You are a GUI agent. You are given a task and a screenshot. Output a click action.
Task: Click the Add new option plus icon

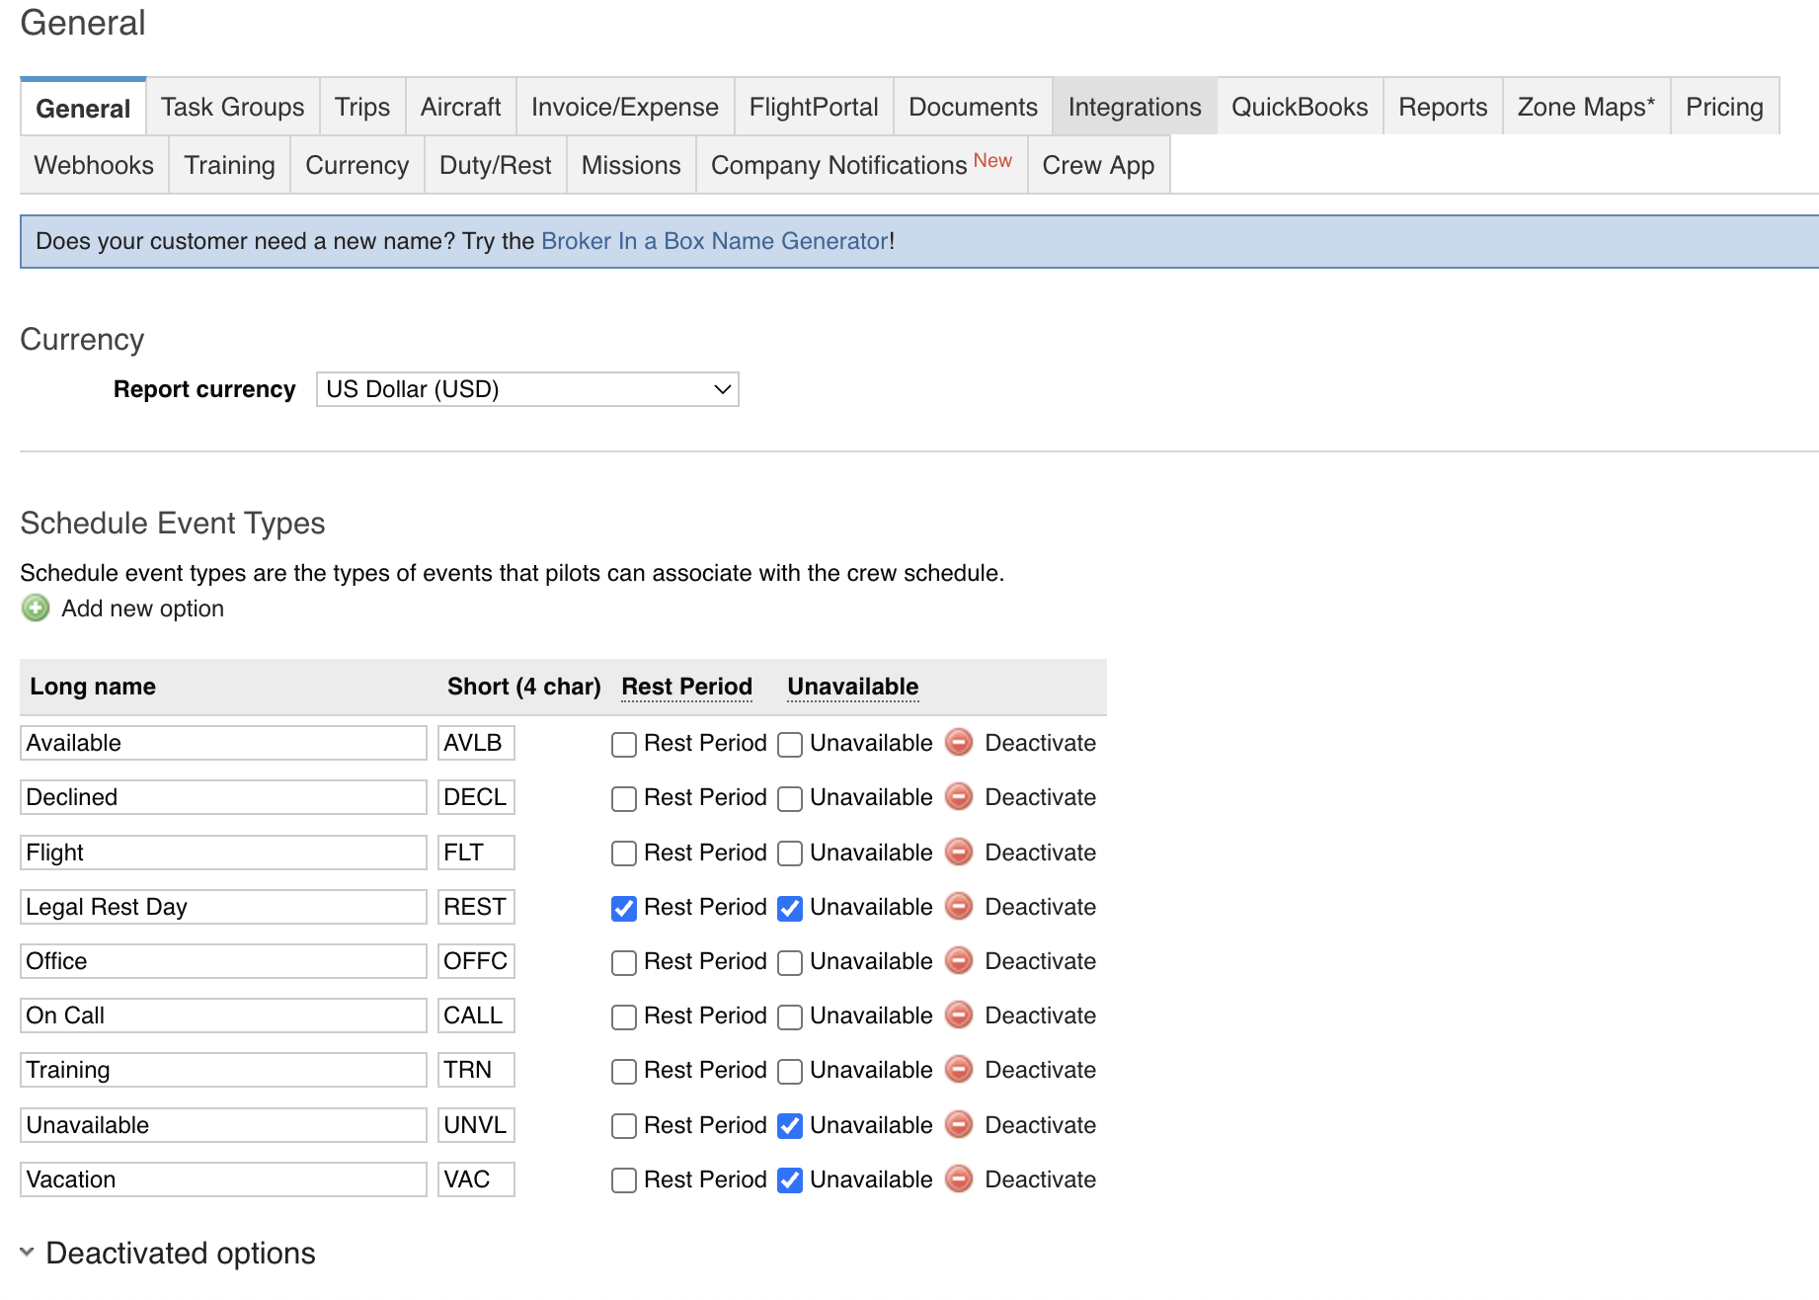pyautogui.click(x=35, y=609)
